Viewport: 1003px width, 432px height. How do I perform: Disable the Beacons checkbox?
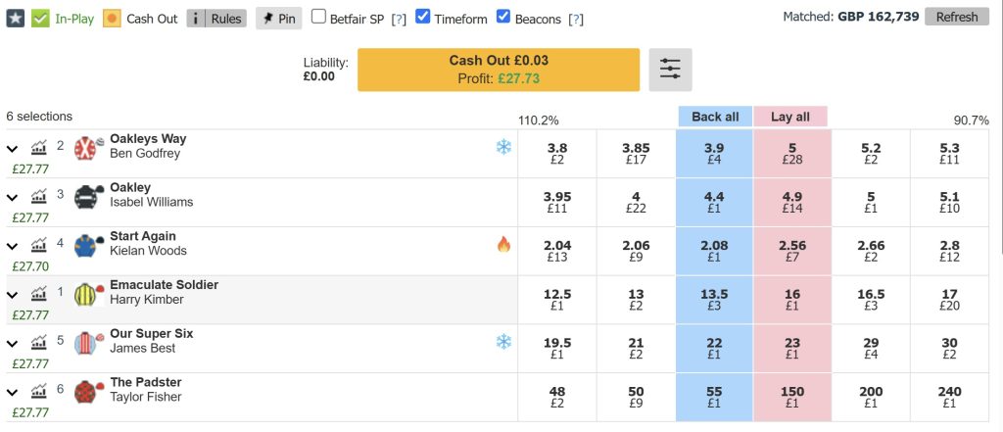pos(503,17)
